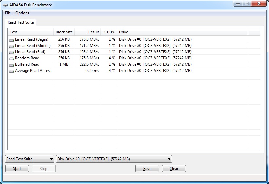Open the Read Test Suite dropdown

[x=30, y=159]
